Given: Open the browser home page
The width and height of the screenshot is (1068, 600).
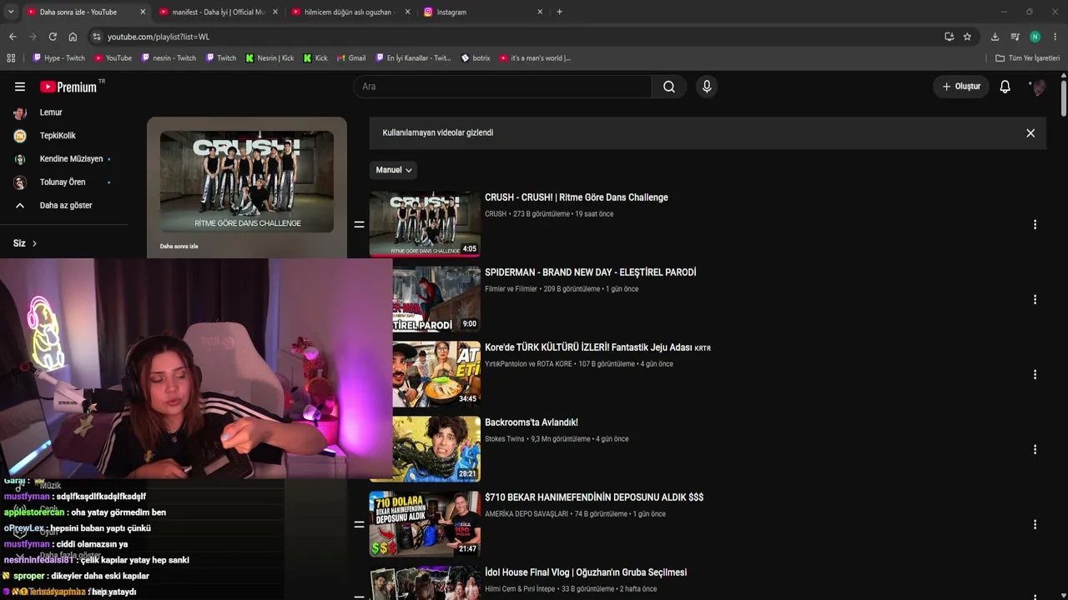Looking at the screenshot, I should pyautogui.click(x=73, y=37).
